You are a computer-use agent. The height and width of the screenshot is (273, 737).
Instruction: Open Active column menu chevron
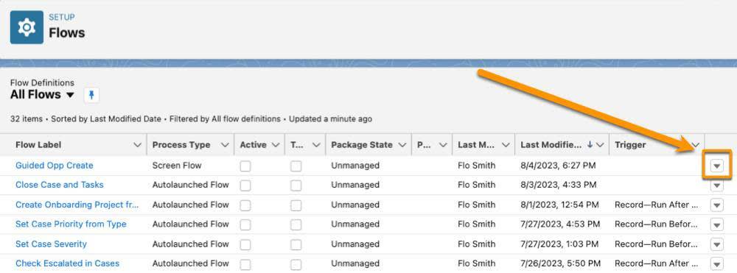coord(276,145)
